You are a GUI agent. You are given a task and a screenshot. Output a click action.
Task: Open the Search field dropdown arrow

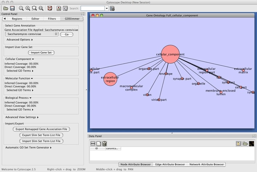pyautogui.click(x=107, y=8)
